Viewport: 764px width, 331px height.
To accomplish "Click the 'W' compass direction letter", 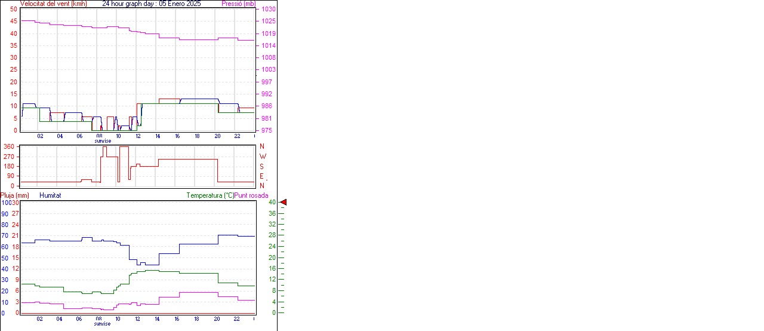I will pyautogui.click(x=262, y=157).
